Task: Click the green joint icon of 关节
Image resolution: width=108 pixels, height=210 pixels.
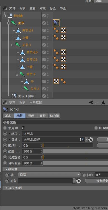Action: [14, 23]
